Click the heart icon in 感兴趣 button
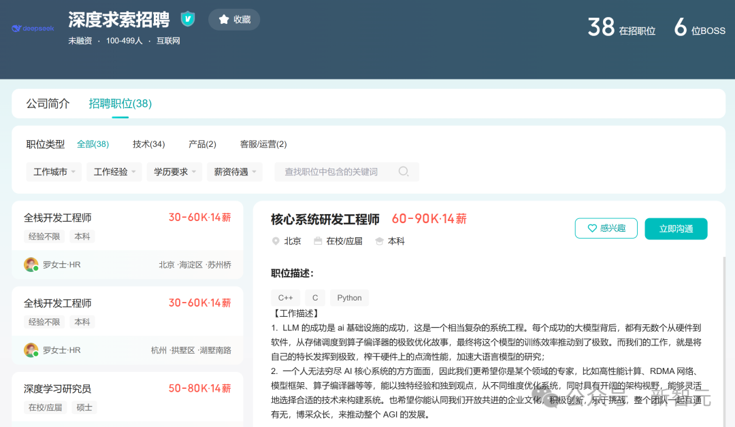735x427 pixels. (592, 228)
